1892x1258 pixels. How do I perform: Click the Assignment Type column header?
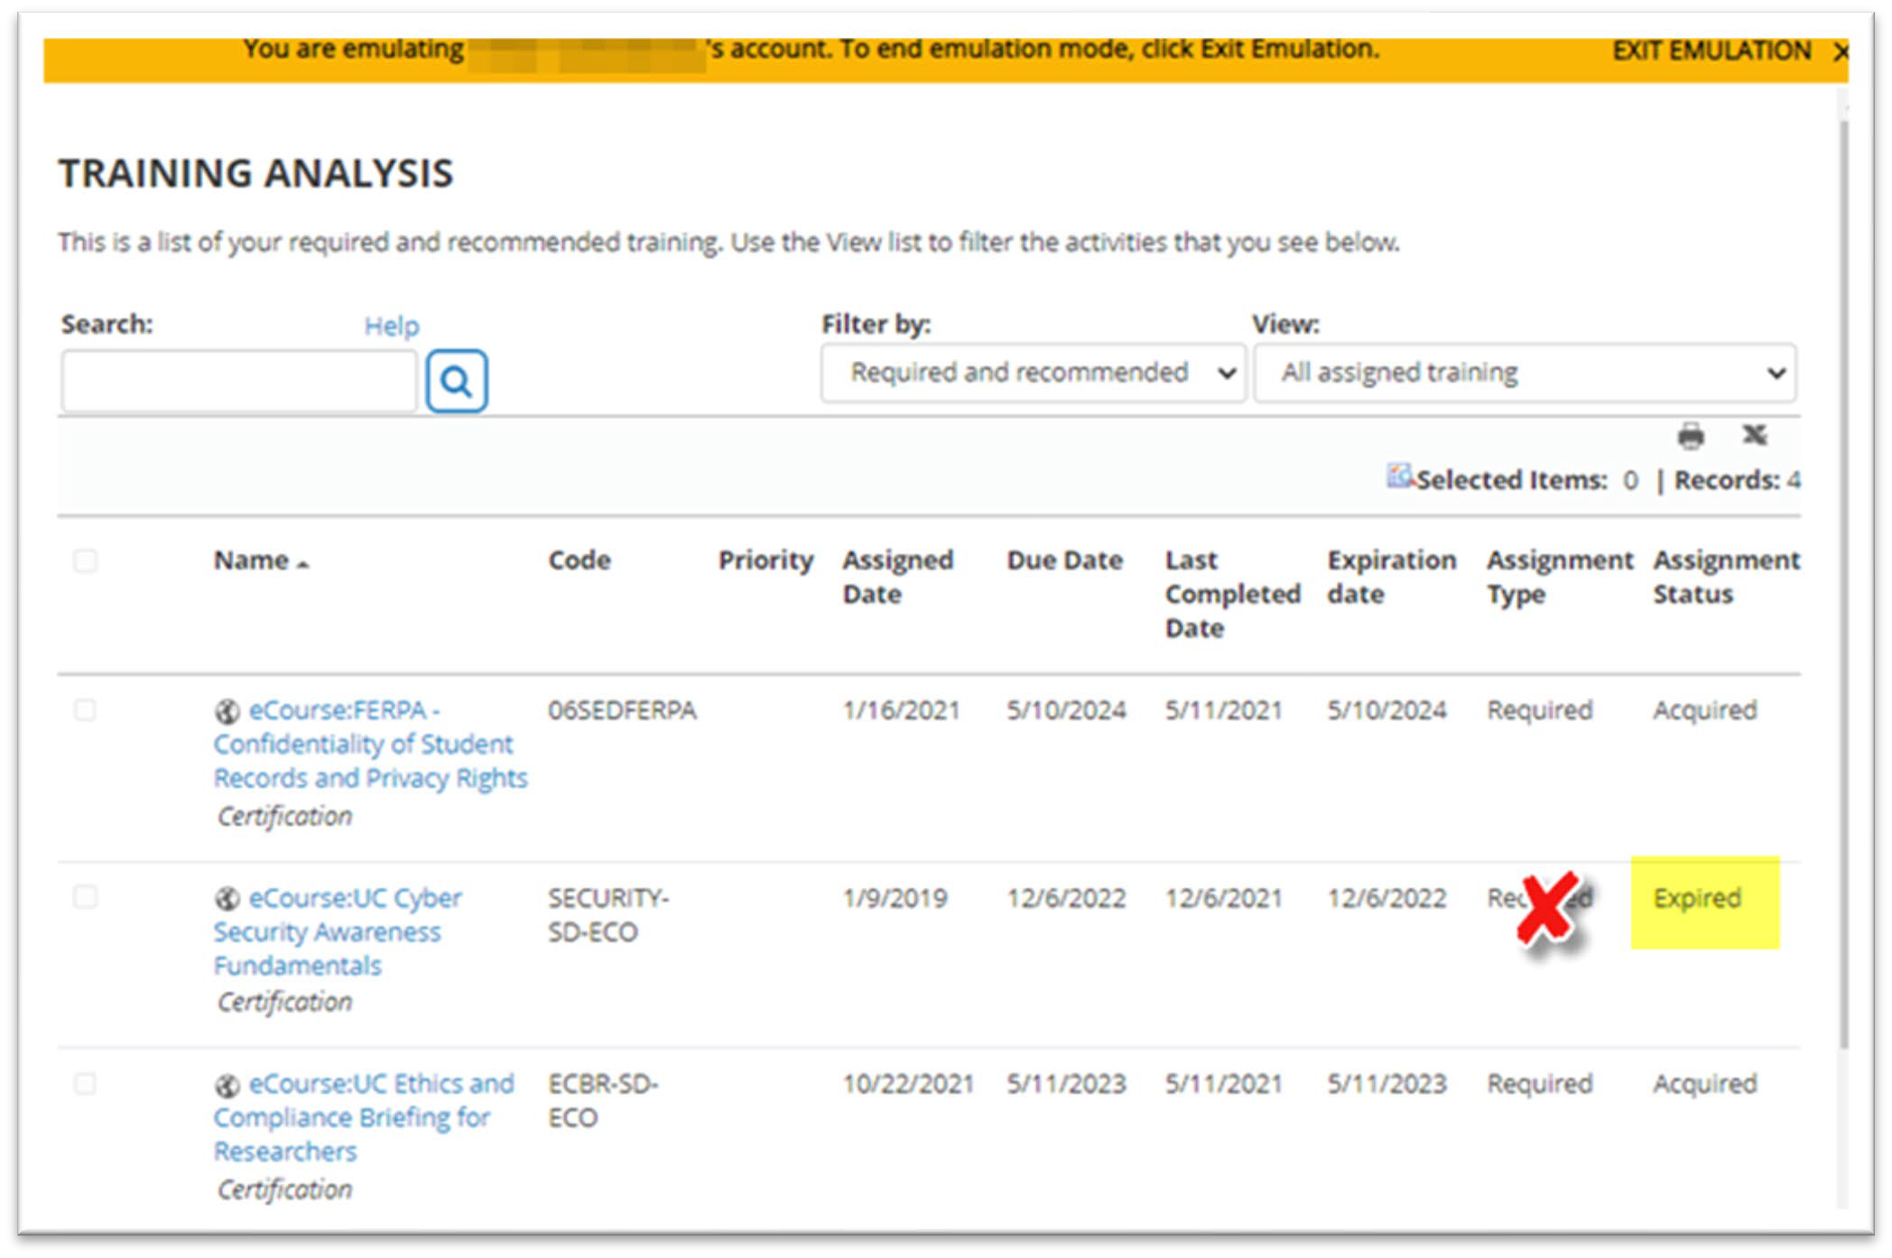(1561, 578)
